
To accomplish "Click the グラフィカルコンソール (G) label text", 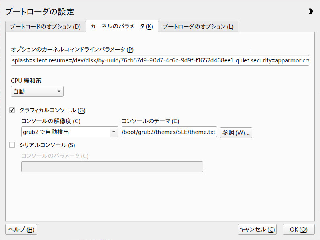I will pyautogui.click(x=52, y=110).
